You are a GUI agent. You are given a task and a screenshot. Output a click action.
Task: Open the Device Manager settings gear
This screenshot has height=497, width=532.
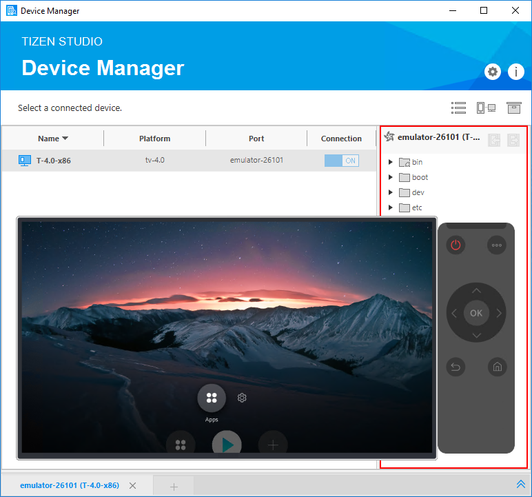(493, 72)
